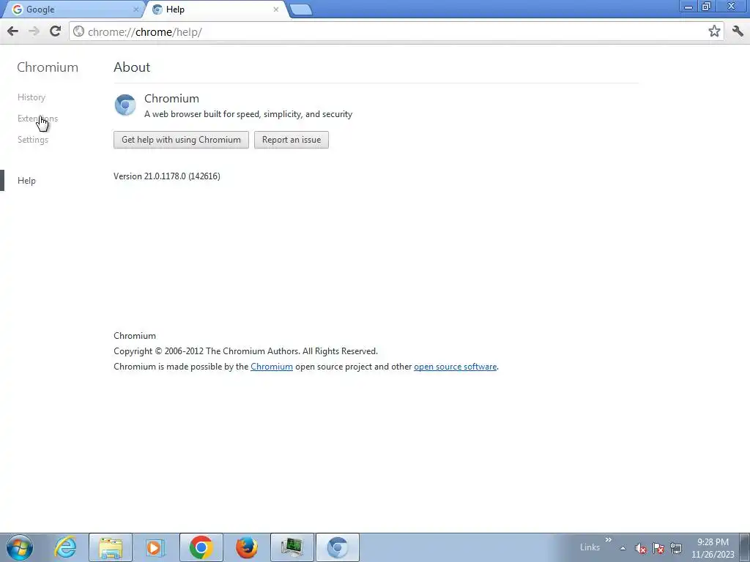This screenshot has width=750, height=562.
Task: Click the Chromium sidebar title
Action: (x=48, y=67)
